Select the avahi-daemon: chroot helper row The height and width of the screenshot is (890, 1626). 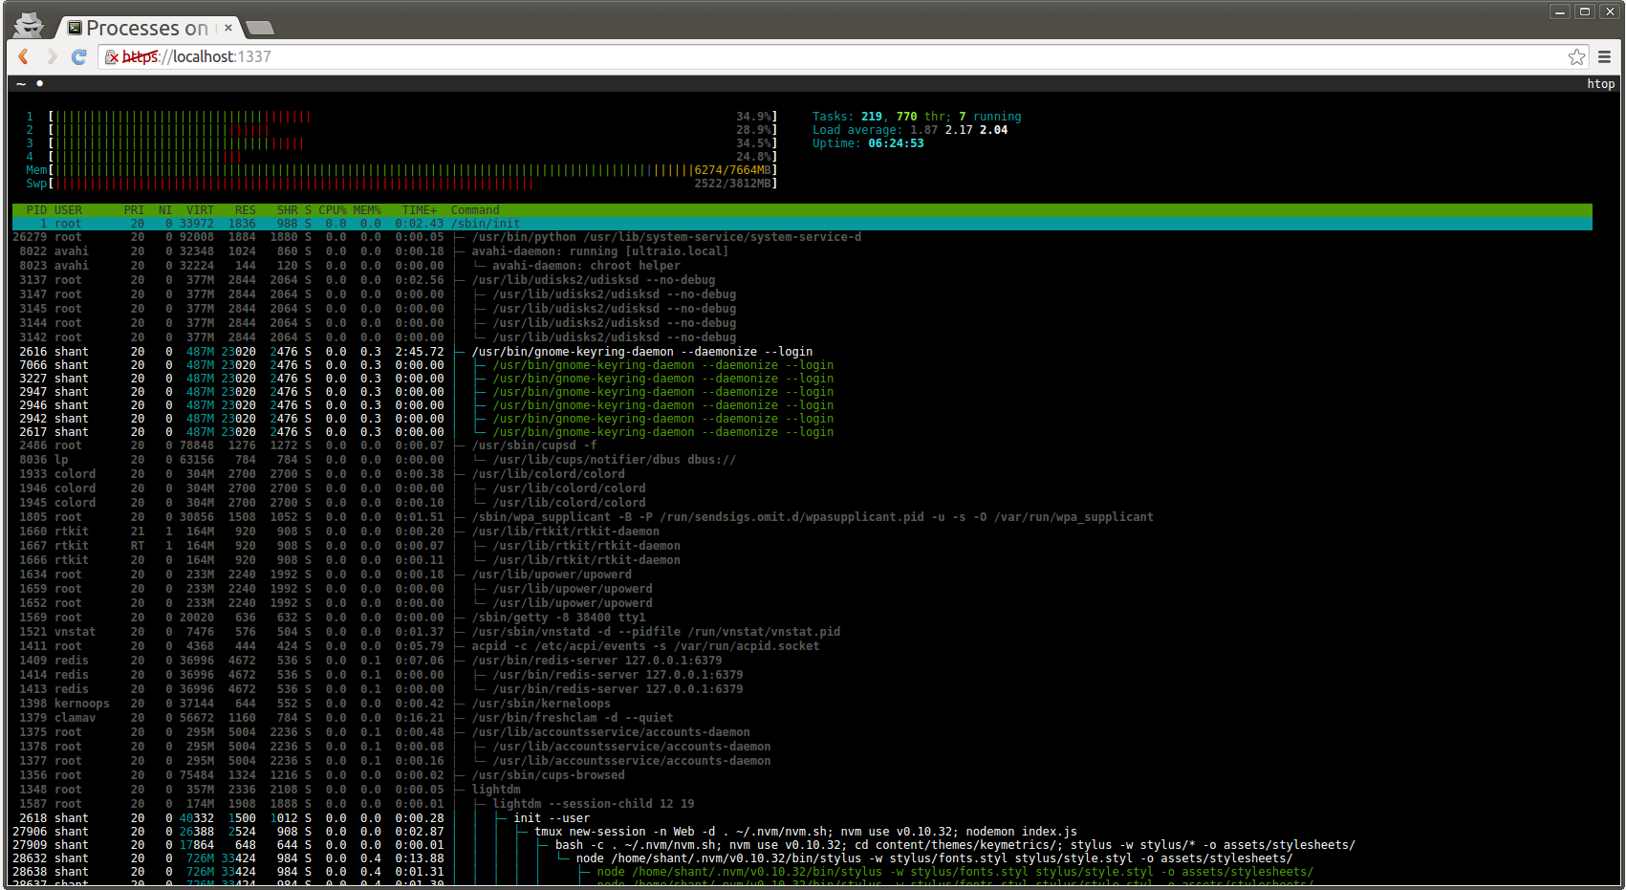coord(802,266)
